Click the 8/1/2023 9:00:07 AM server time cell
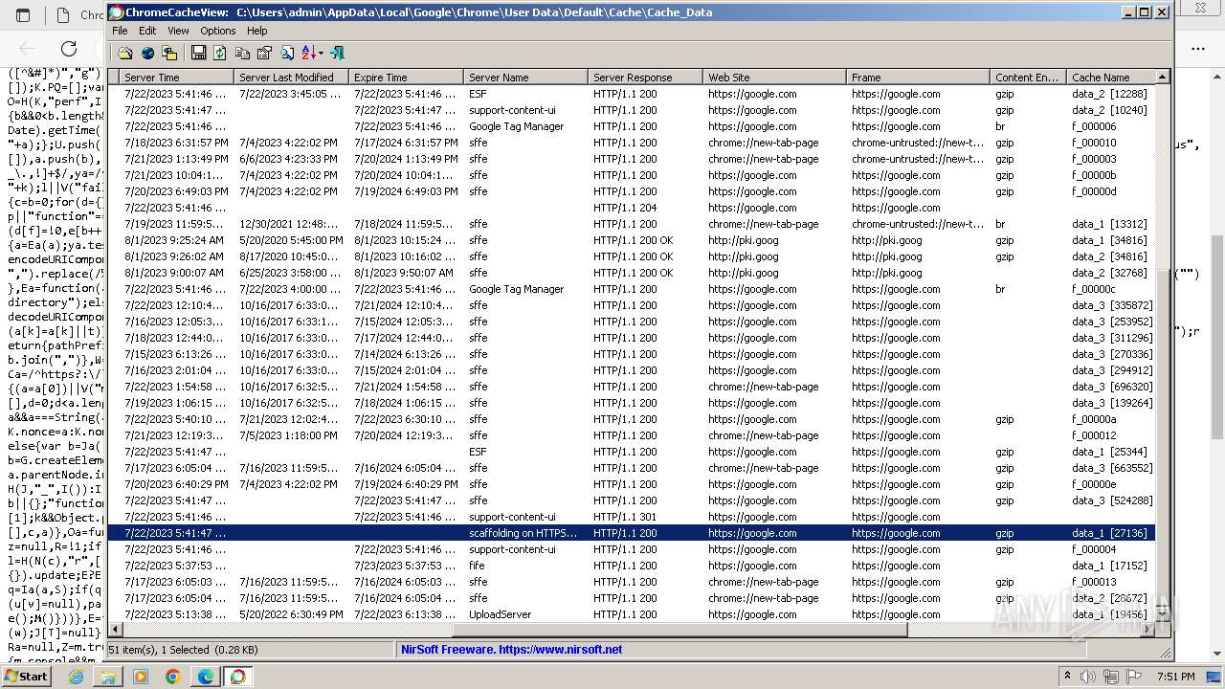Image resolution: width=1225 pixels, height=689 pixels. (x=173, y=273)
